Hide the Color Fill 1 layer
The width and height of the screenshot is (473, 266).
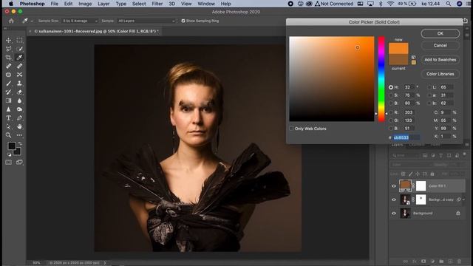coord(394,186)
